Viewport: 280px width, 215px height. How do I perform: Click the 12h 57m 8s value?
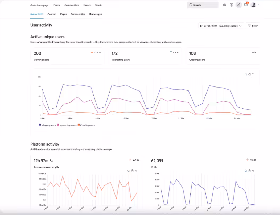44,161
